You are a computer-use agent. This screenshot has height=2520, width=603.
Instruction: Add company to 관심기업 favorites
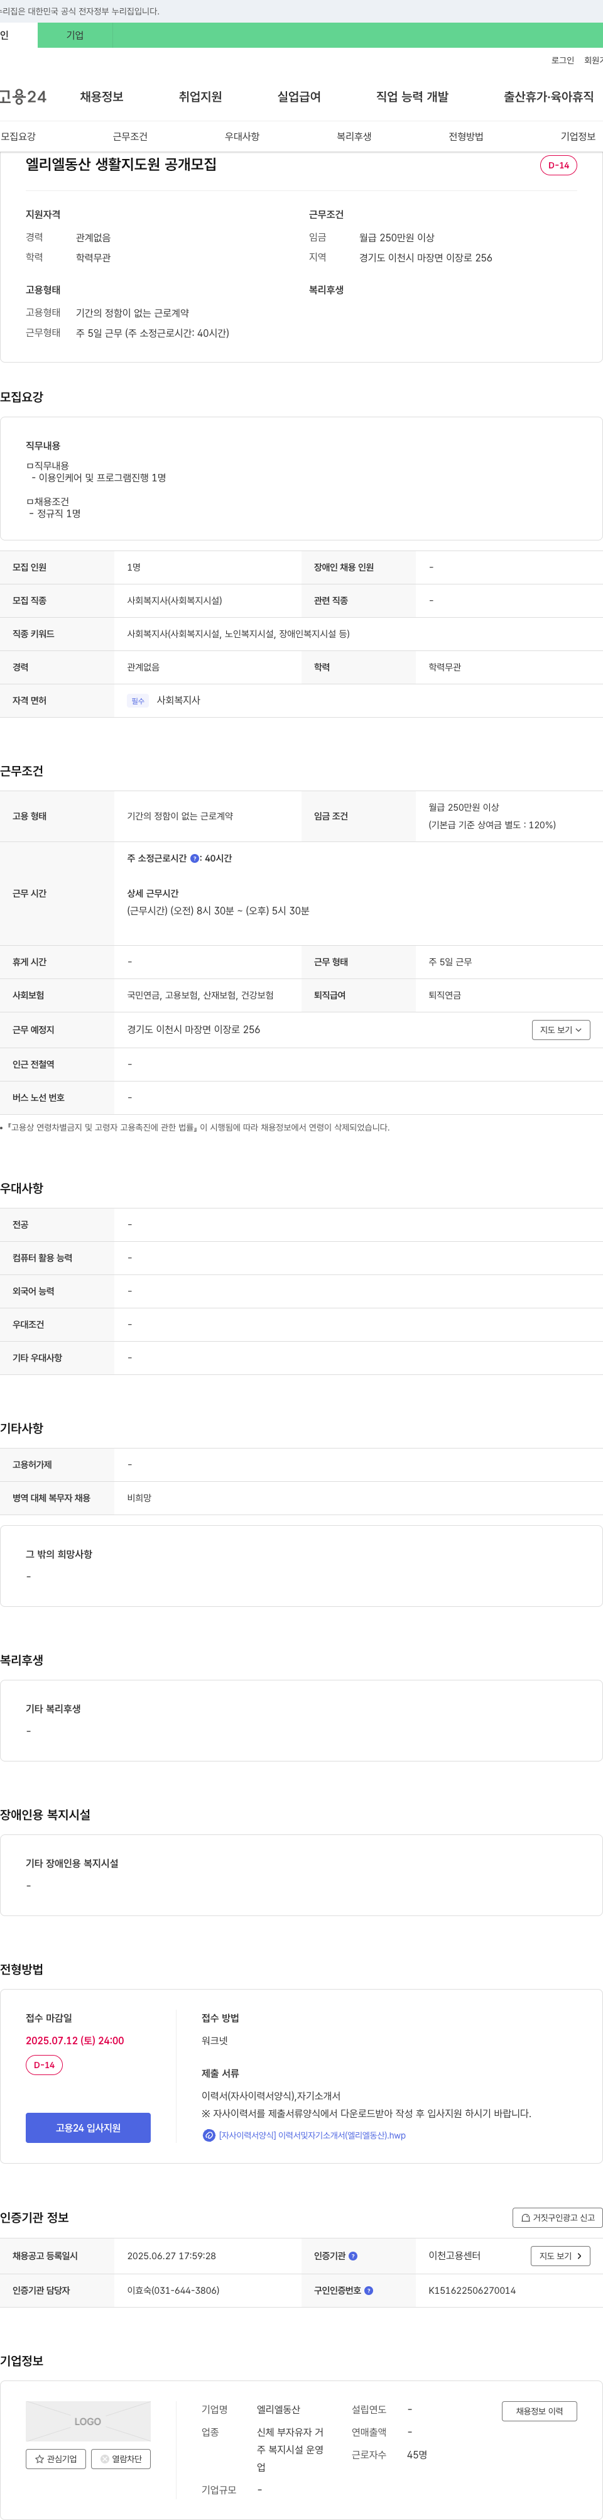click(56, 2458)
